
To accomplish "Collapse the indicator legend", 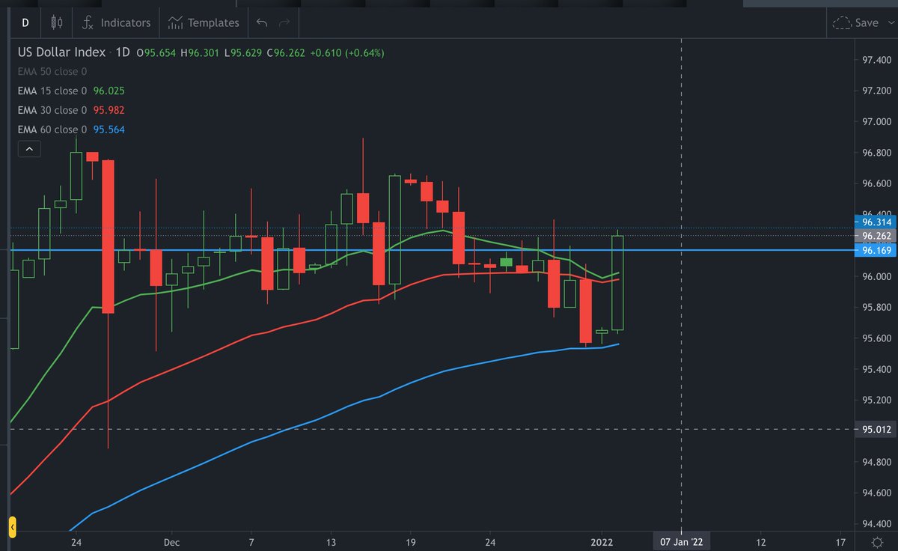I will [28, 149].
